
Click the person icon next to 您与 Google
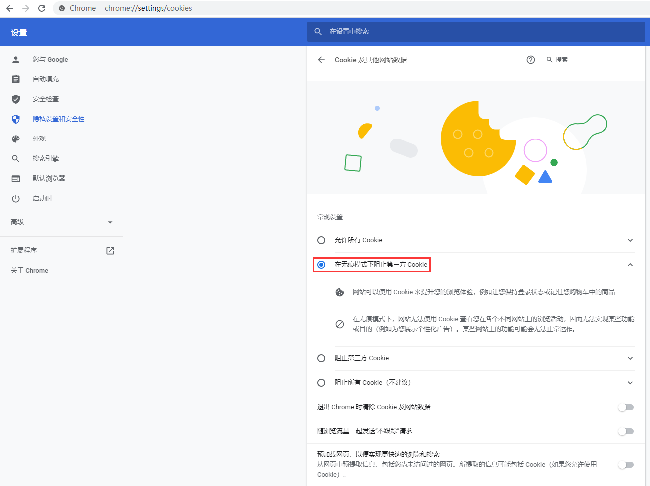pos(16,60)
